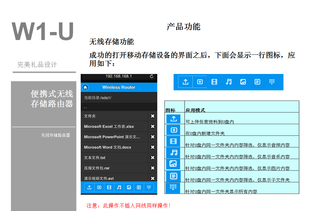327x211 pixels.
Task: Open Microsoft Excel 工作表.xlsx in the list
Action: tap(114, 126)
